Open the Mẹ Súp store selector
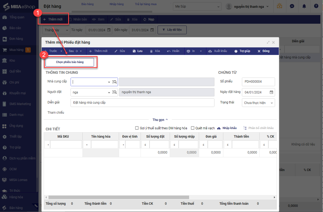The width and height of the screenshot is (323, 212). point(197,6)
